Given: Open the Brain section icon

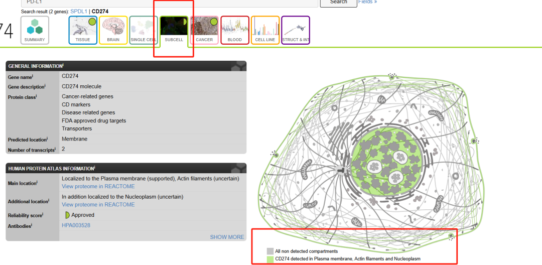Looking at the screenshot, I should (x=113, y=30).
